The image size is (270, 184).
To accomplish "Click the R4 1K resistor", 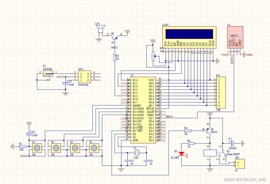I will pos(191,143).
